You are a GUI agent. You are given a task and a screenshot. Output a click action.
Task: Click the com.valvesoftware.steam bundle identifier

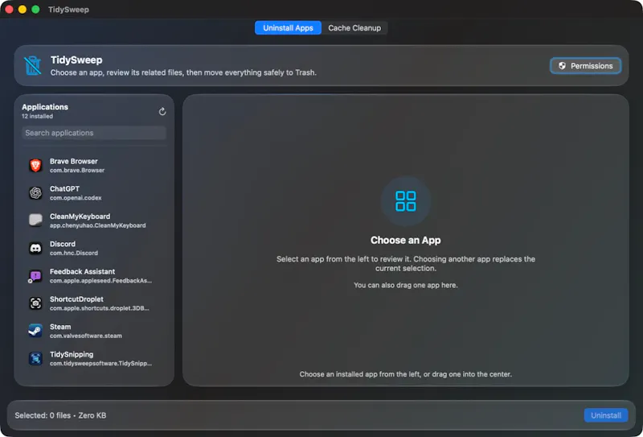[86, 336]
